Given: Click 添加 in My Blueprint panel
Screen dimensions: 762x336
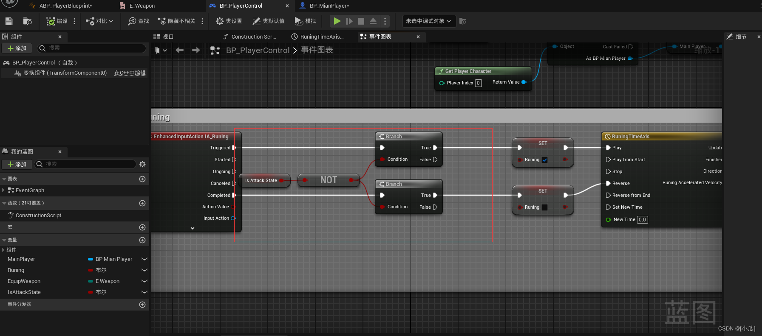Looking at the screenshot, I should point(17,164).
